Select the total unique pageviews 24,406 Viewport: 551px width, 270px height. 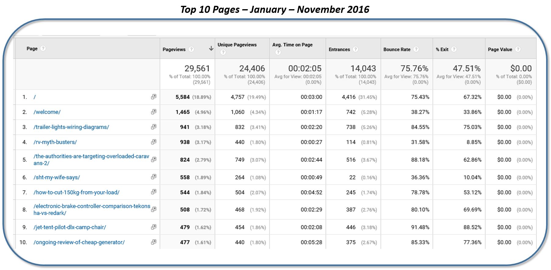252,68
